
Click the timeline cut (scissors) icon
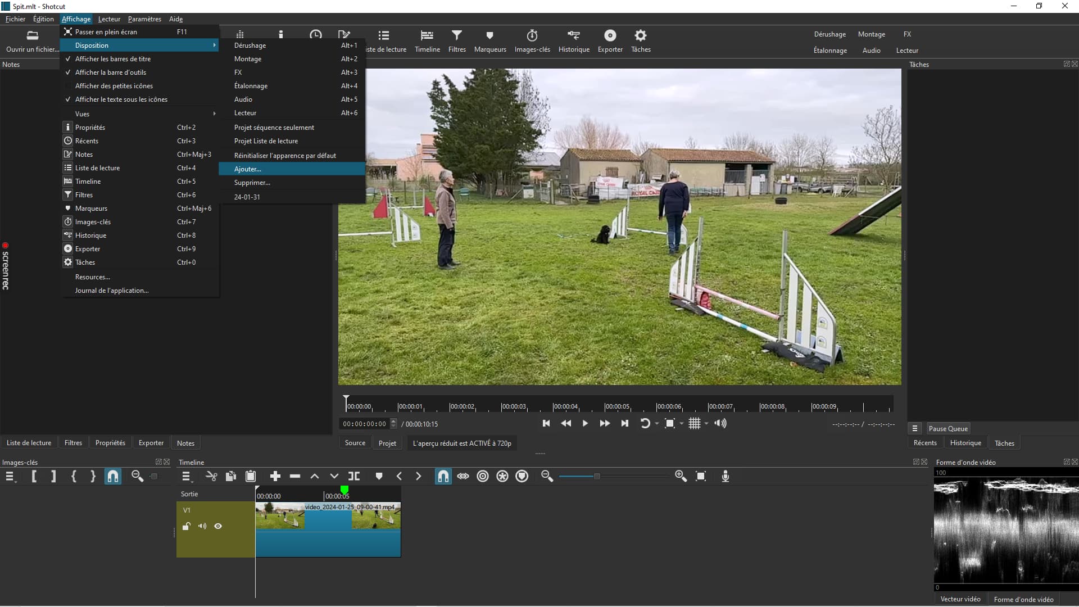tap(211, 477)
